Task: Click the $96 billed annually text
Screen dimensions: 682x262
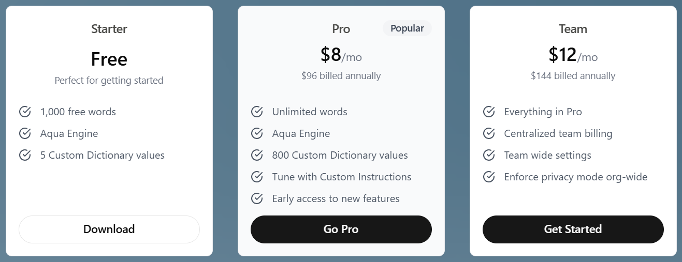Action: (x=341, y=76)
